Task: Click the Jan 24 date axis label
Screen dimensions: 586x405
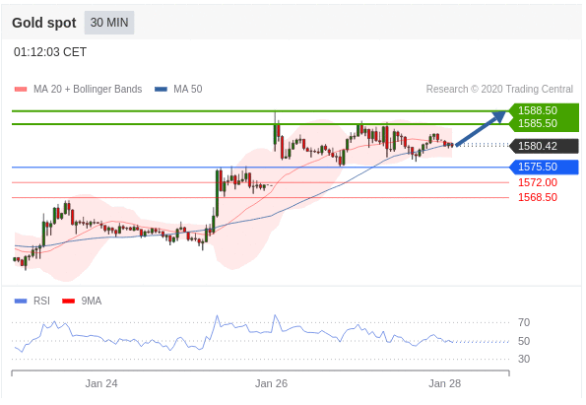Action: coord(101,383)
